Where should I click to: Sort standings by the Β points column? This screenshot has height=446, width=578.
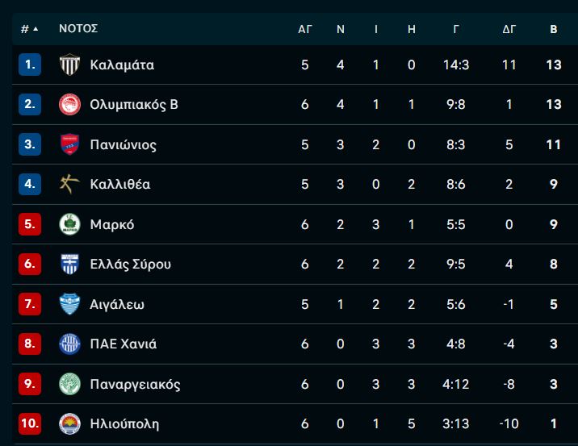tap(553, 29)
